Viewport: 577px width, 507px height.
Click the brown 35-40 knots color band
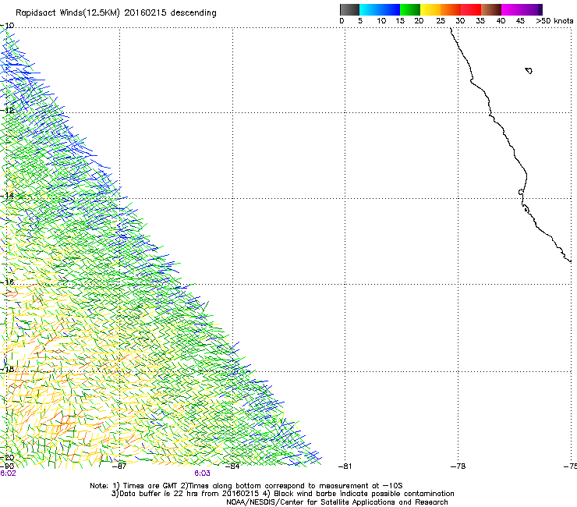(491, 9)
